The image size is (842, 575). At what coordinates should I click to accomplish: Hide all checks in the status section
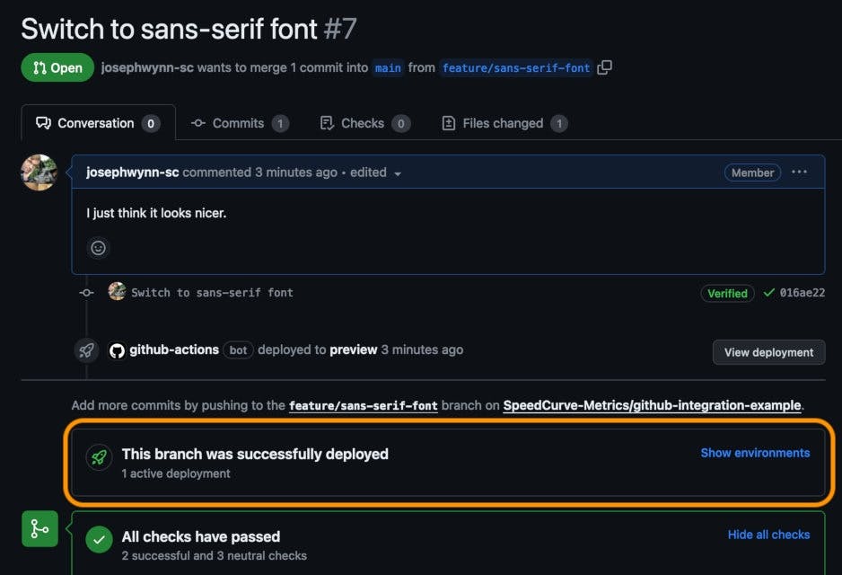(768, 535)
